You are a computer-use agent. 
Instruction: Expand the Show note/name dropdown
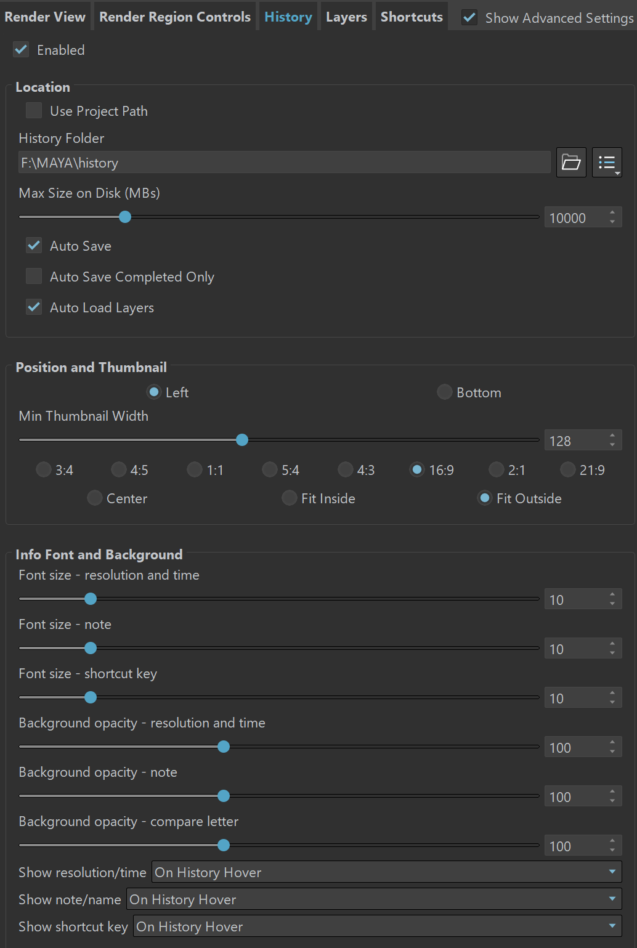point(374,899)
